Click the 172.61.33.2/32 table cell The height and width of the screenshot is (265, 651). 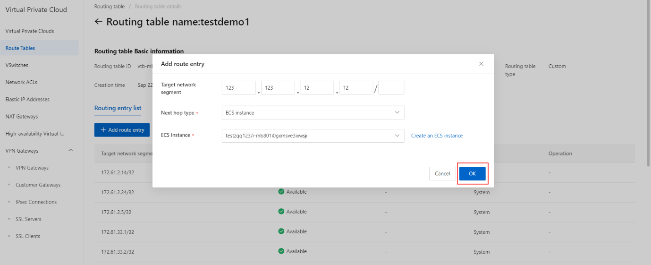tap(118, 252)
